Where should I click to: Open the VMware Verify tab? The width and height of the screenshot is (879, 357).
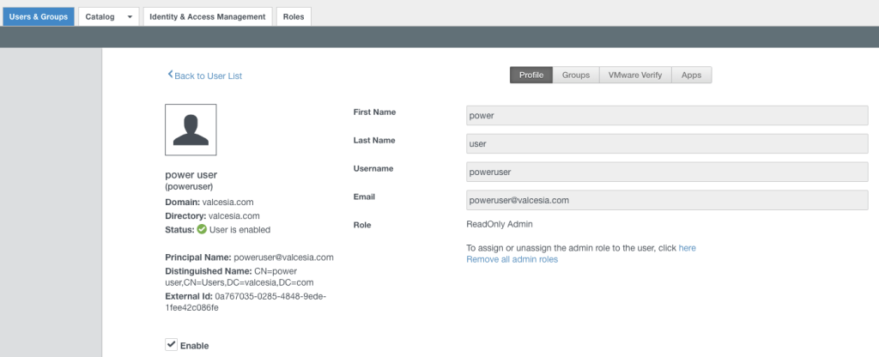pyautogui.click(x=634, y=76)
